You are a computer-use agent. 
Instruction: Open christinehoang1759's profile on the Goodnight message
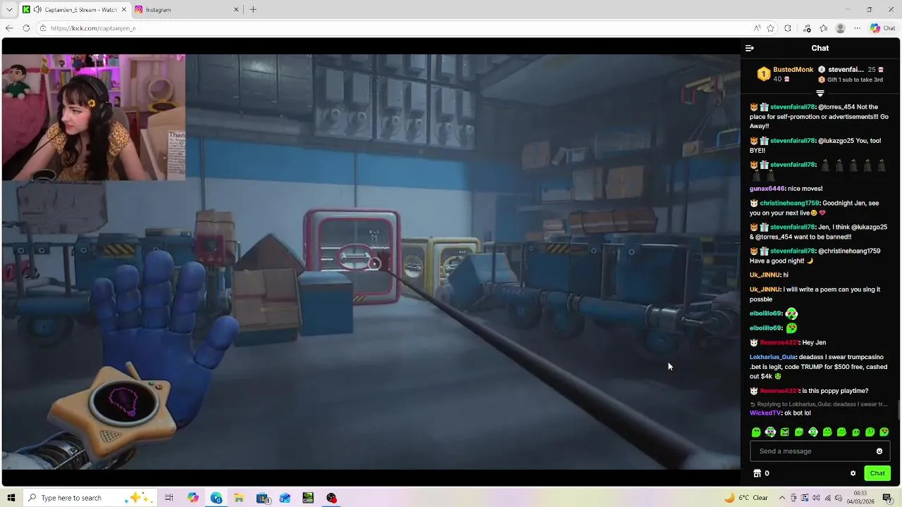[789, 204]
